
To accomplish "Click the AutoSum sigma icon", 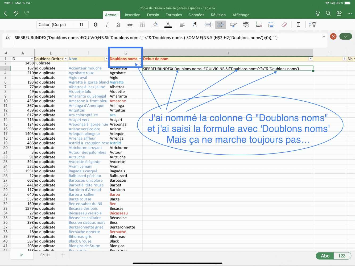I will click(298, 25).
